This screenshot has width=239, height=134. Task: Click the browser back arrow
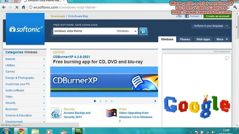4,7
